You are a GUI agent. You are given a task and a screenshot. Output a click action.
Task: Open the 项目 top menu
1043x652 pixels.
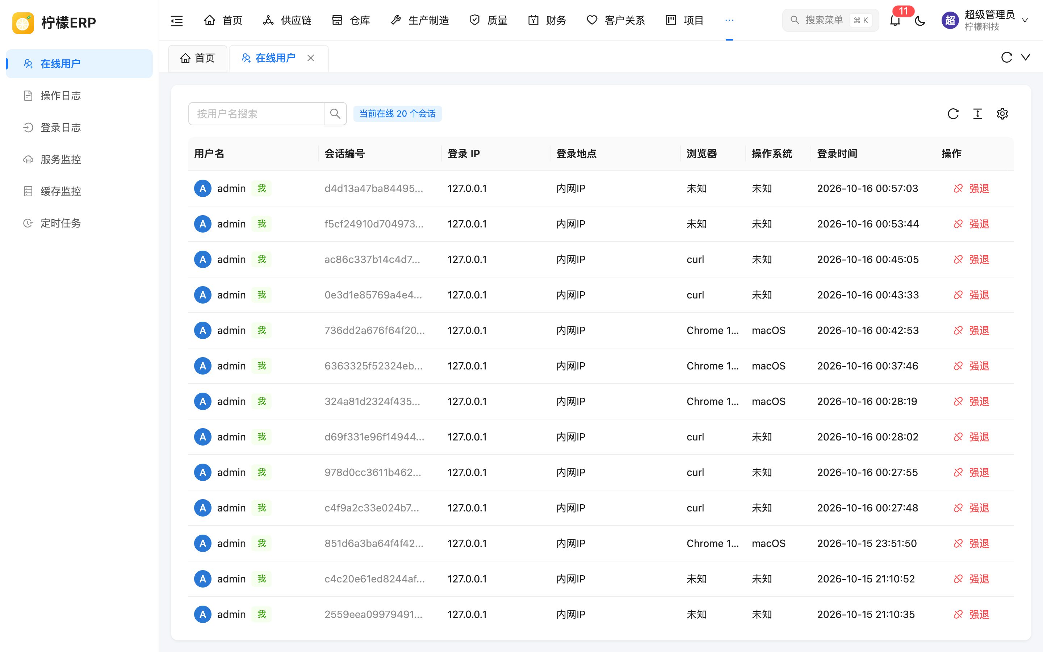[x=684, y=20]
